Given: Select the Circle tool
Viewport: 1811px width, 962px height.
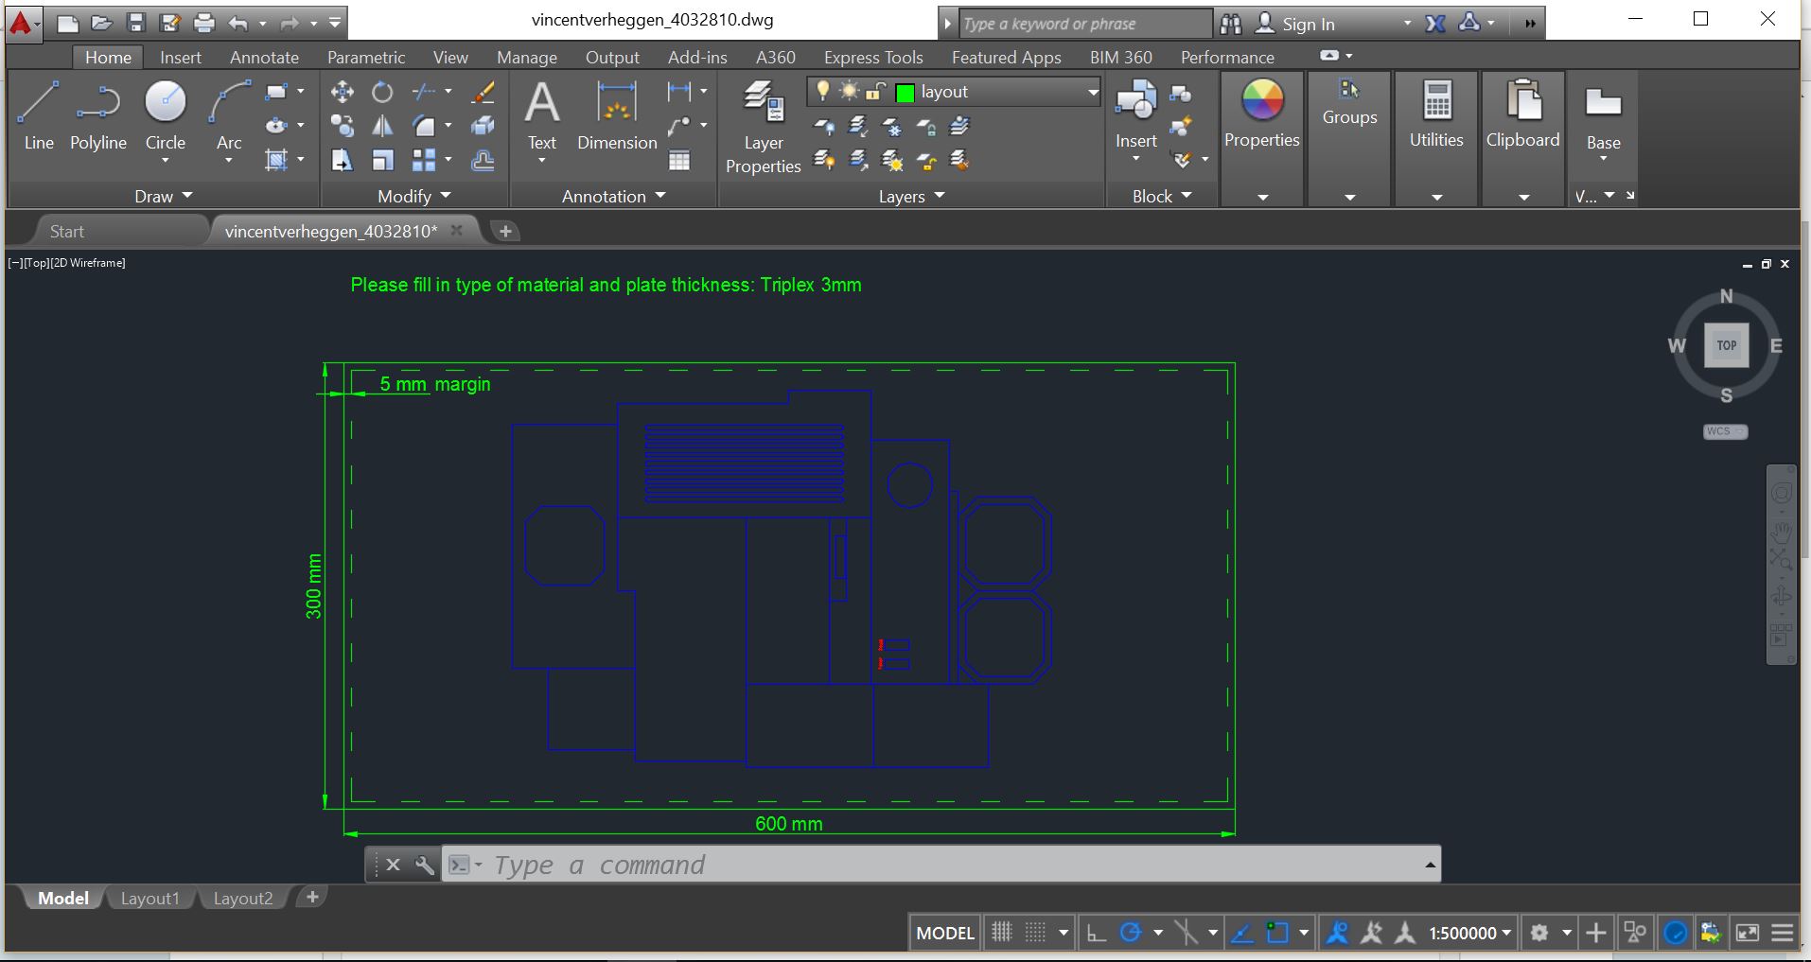Looking at the screenshot, I should [166, 115].
